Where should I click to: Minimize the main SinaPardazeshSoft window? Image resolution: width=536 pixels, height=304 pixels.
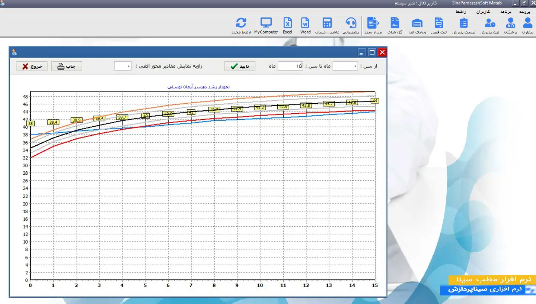[x=516, y=3]
